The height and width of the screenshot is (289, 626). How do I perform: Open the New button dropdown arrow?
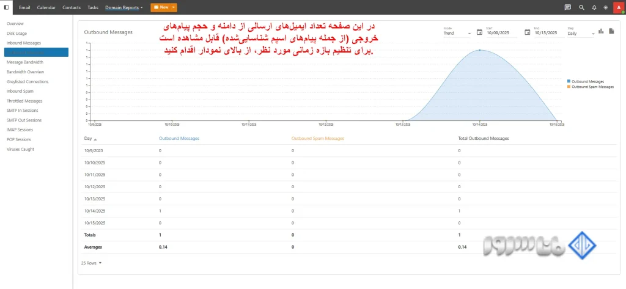click(173, 7)
